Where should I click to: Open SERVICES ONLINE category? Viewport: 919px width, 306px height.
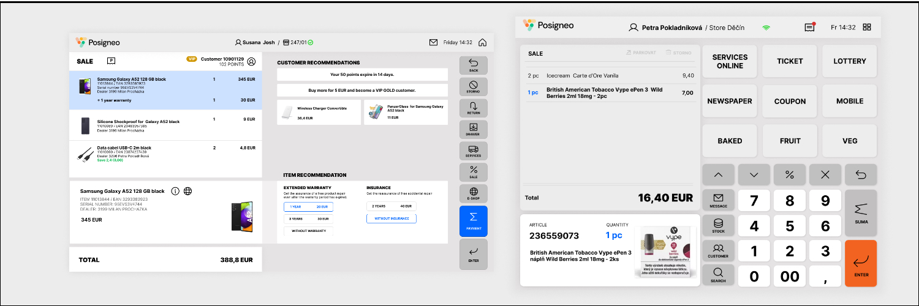point(730,61)
